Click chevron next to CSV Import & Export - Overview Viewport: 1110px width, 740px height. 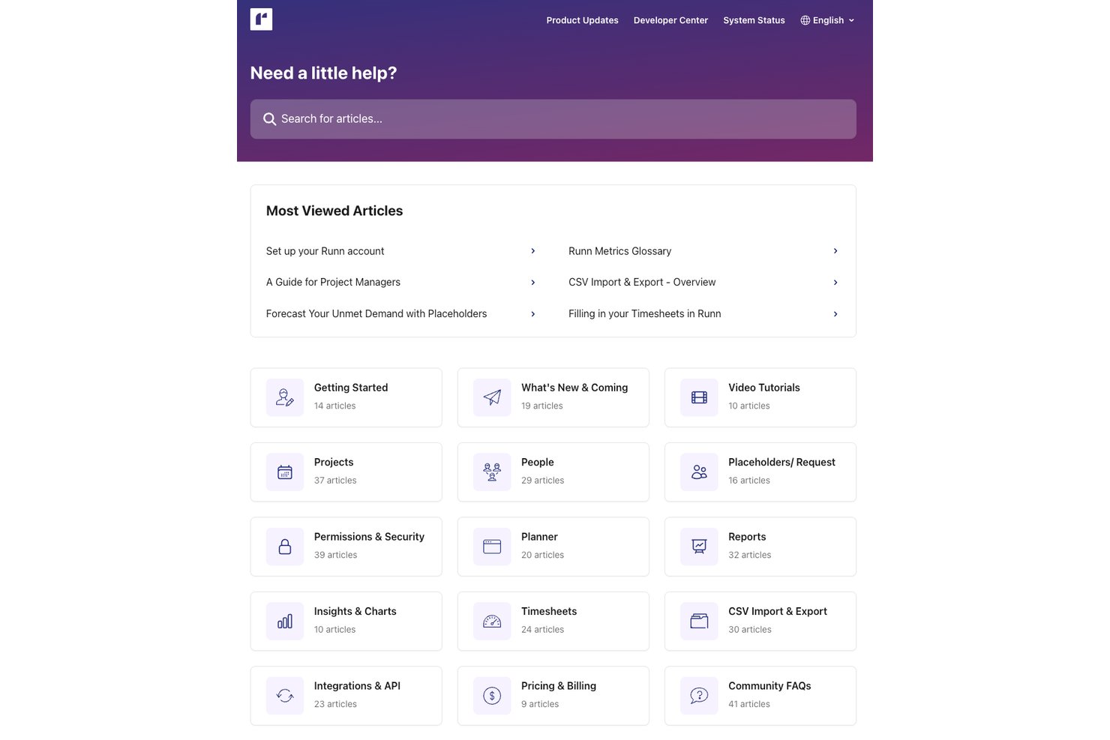(x=835, y=283)
